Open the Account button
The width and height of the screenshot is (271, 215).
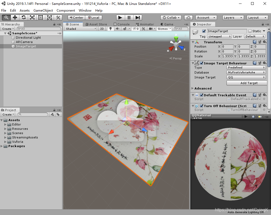[206, 18]
